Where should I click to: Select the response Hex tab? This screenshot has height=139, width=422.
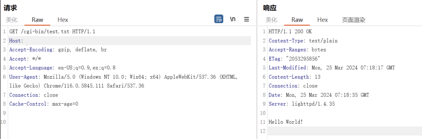point(323,20)
